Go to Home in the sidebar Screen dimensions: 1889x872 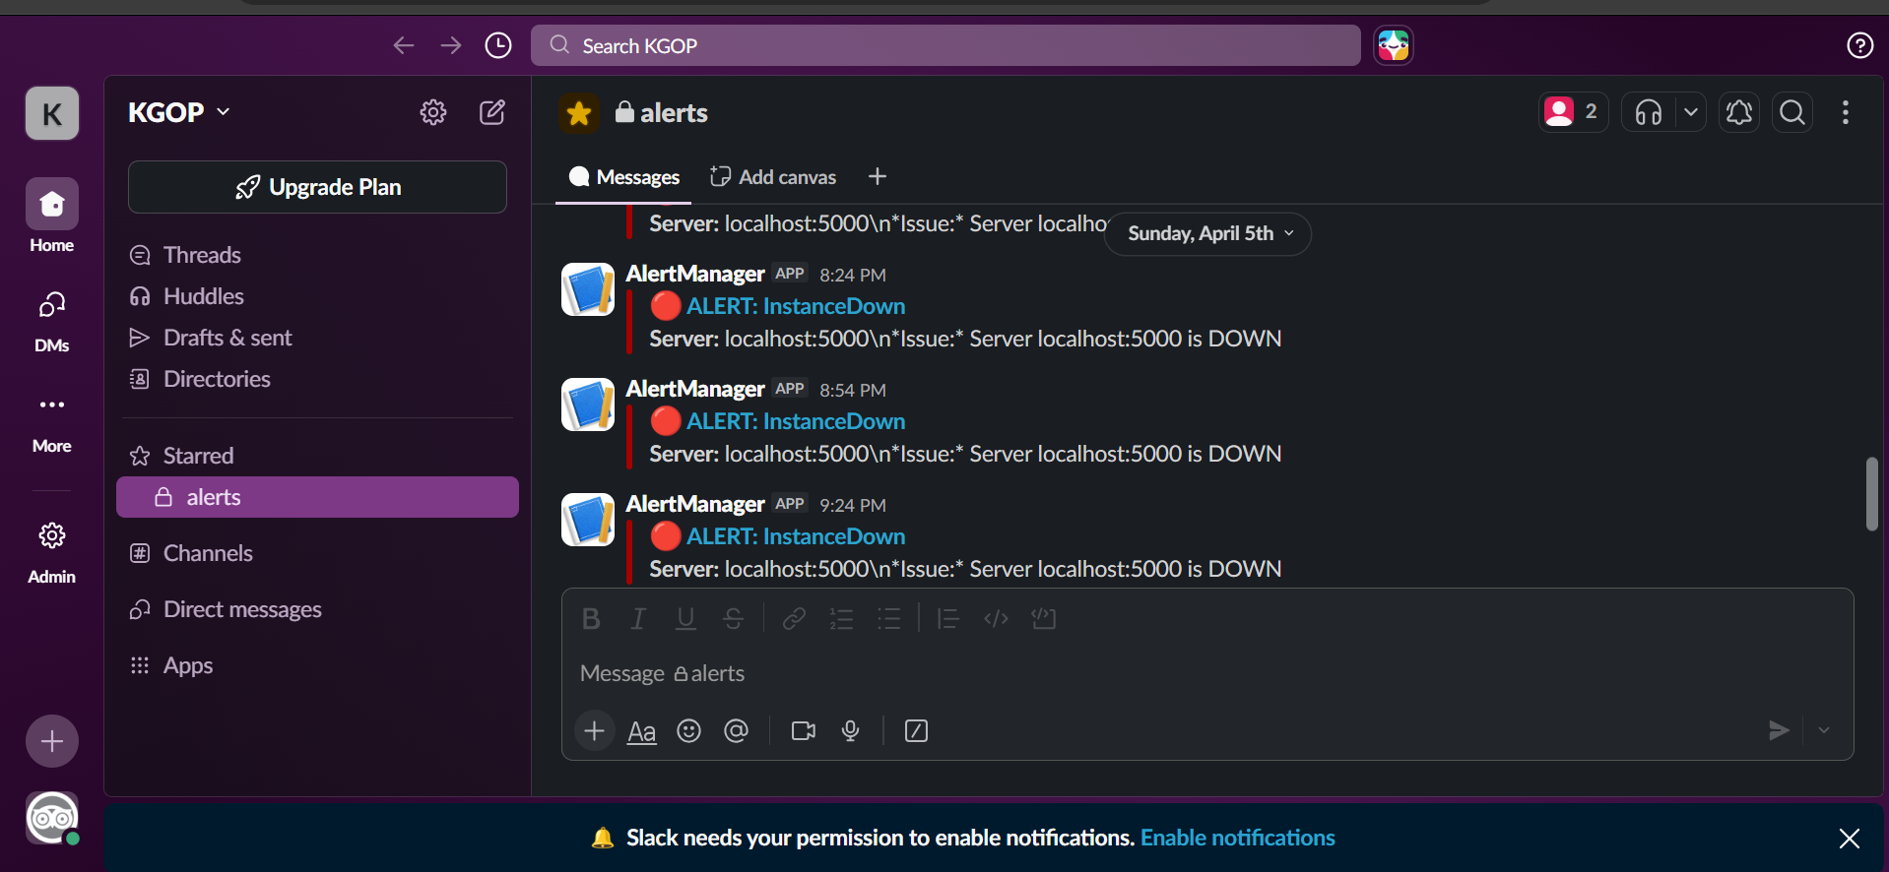(x=52, y=217)
